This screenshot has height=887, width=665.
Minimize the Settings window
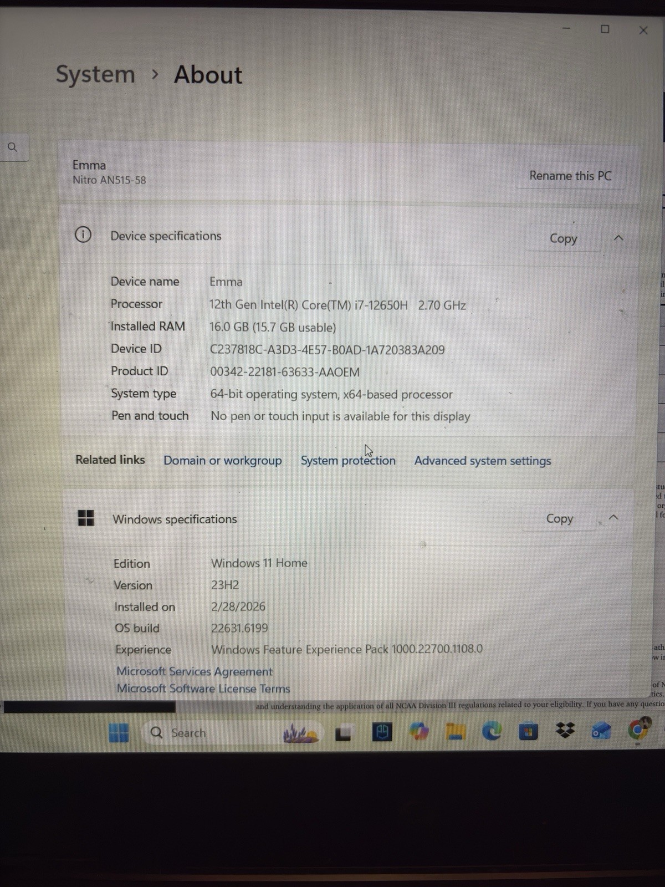pyautogui.click(x=566, y=28)
